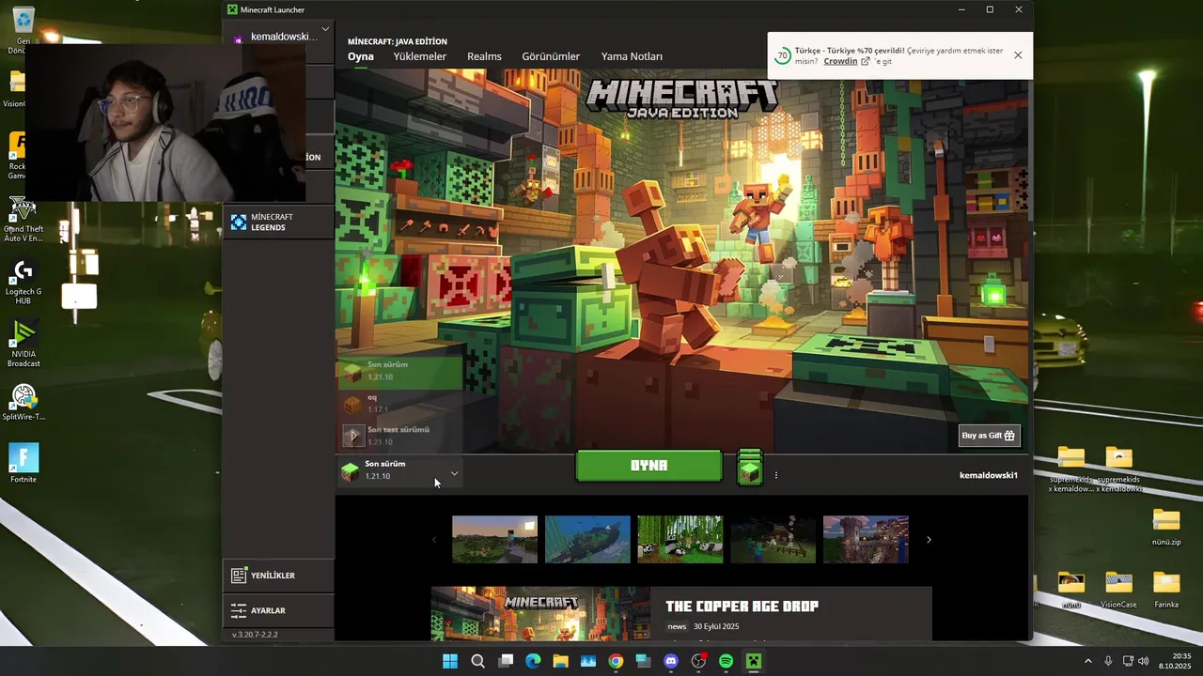Click the YENİLİKLER news icon
Image resolution: width=1203 pixels, height=676 pixels.
(x=239, y=576)
